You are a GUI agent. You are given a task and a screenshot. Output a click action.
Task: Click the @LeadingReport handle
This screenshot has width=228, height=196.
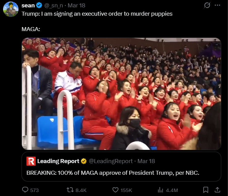pos(111,161)
